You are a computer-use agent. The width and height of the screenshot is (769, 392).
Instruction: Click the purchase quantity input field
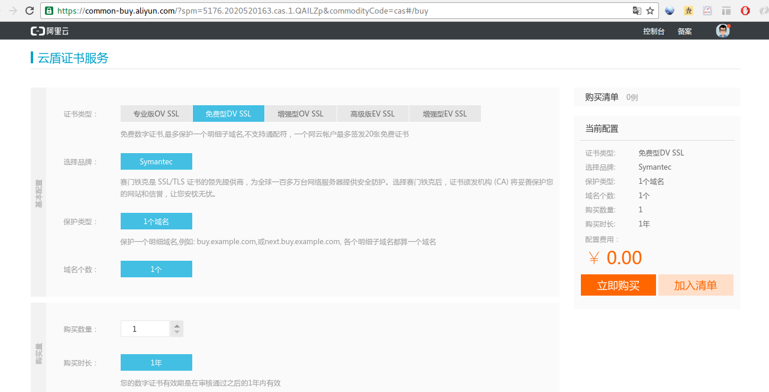coord(145,328)
